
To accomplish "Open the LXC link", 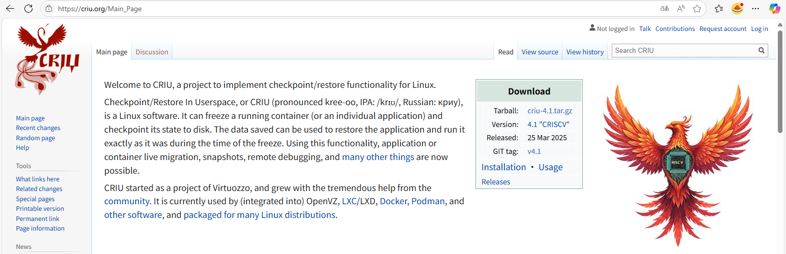I will [x=350, y=201].
